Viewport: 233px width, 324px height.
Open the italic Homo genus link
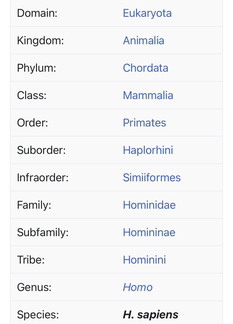point(138,287)
